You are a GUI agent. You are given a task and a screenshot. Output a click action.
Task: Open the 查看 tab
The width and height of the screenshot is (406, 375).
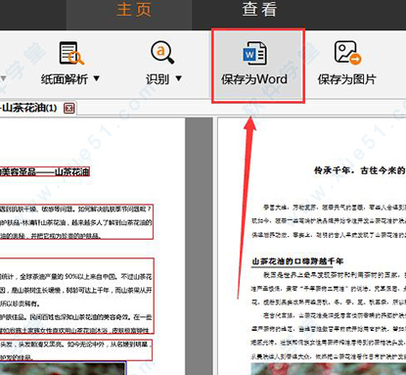tap(259, 9)
